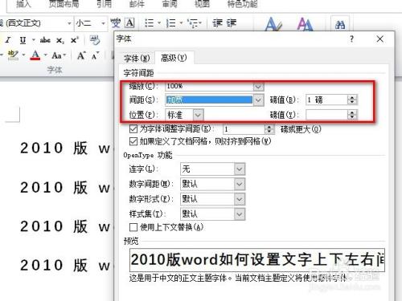
Task: Click the text highlight color icon
Action: 13,55
